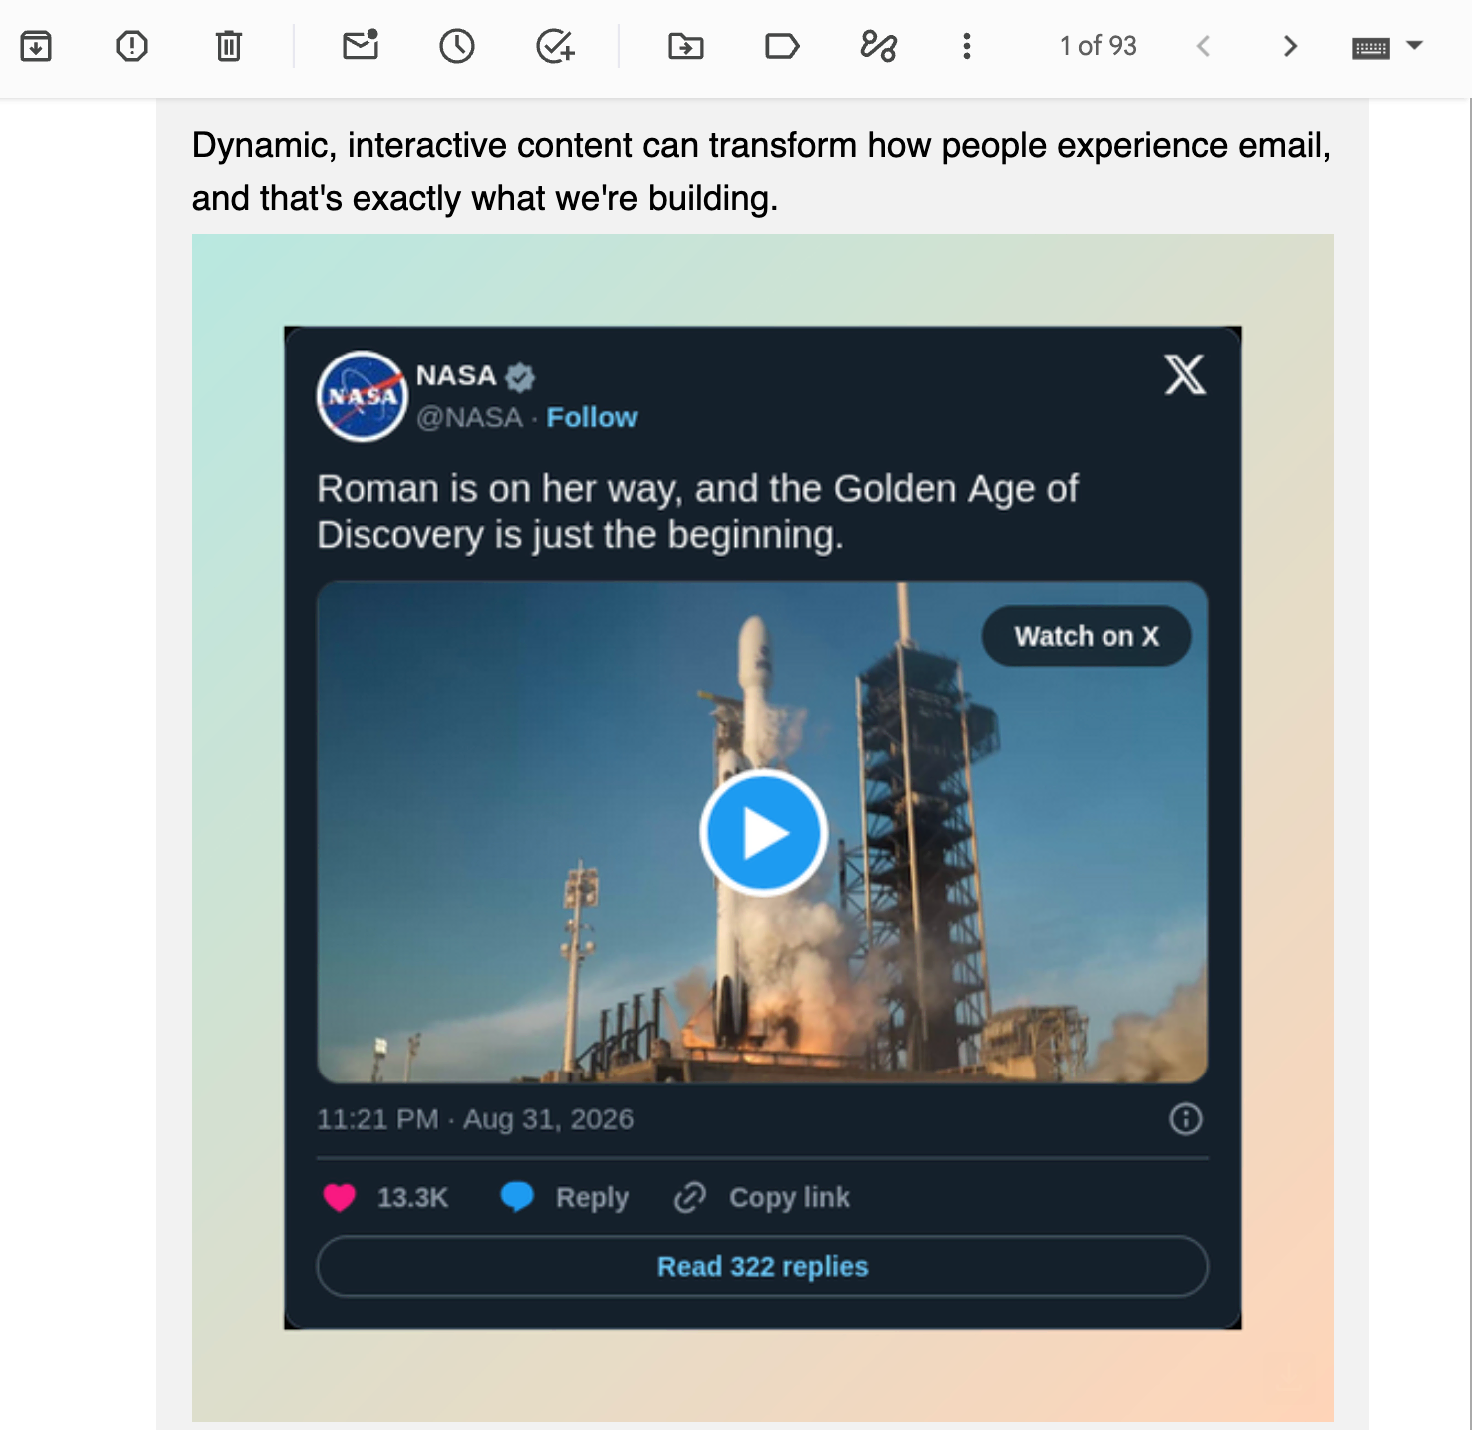Open the input tools keyboard icon

(1371, 47)
